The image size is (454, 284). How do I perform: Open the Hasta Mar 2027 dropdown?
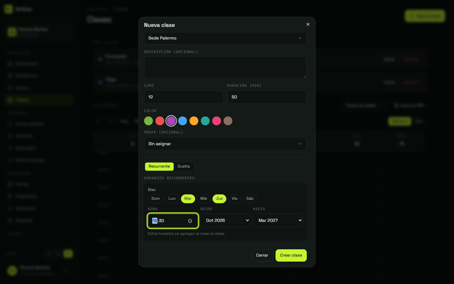pos(278,220)
